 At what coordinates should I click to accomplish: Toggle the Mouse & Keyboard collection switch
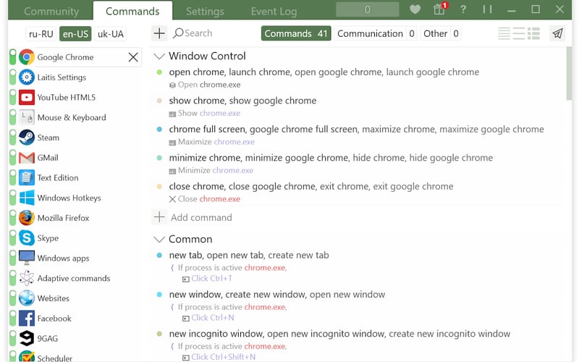point(12,117)
